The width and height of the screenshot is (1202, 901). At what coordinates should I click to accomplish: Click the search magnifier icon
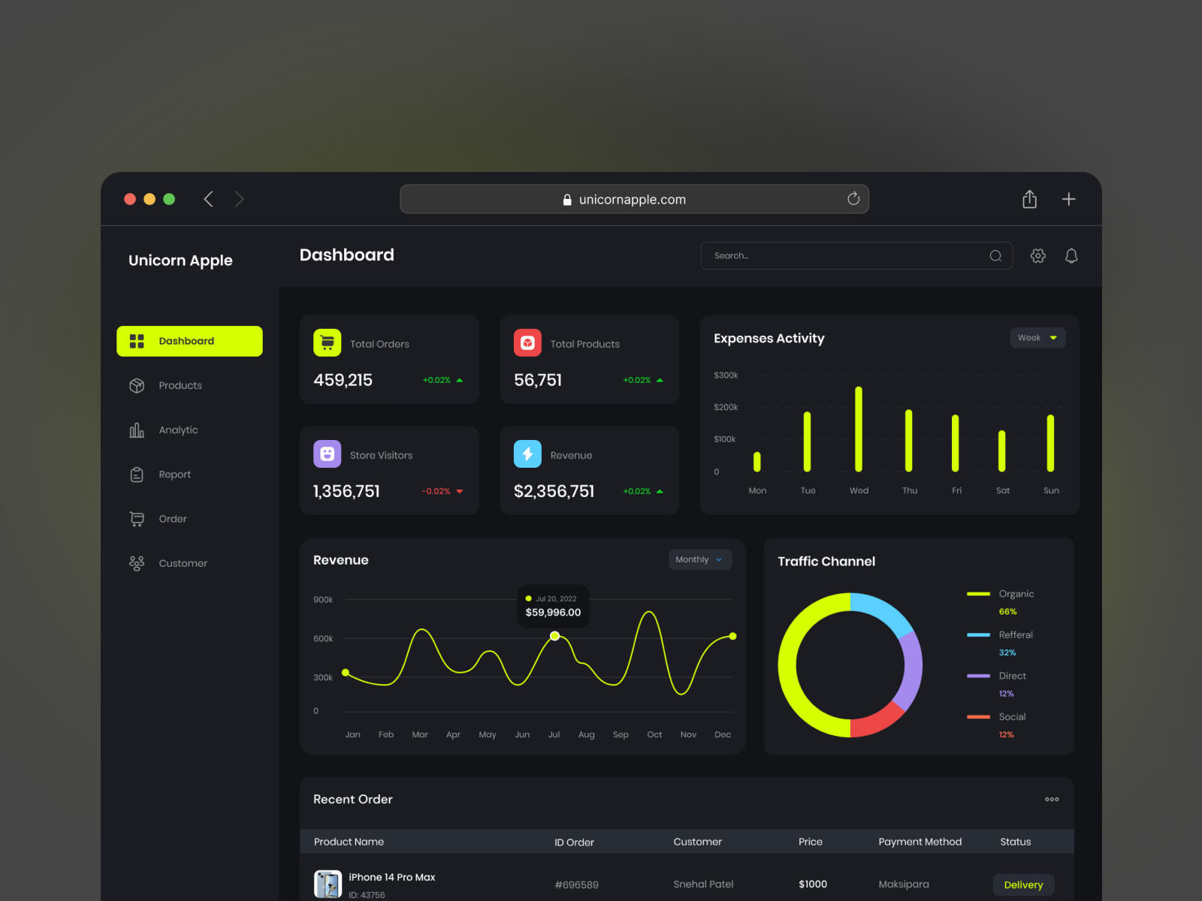click(x=995, y=255)
